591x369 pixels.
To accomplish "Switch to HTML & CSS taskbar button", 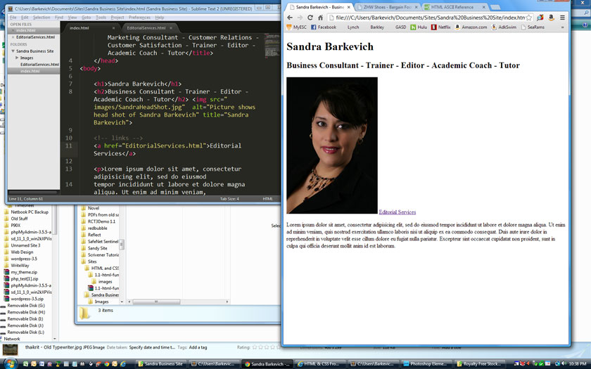I will 319,364.
